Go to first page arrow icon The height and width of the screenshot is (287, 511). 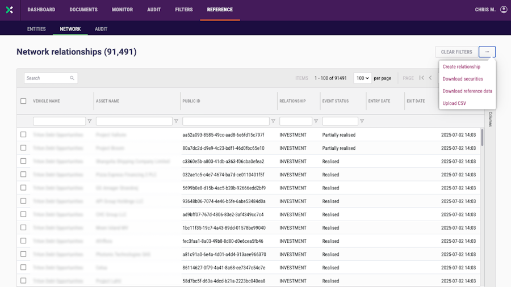click(422, 78)
